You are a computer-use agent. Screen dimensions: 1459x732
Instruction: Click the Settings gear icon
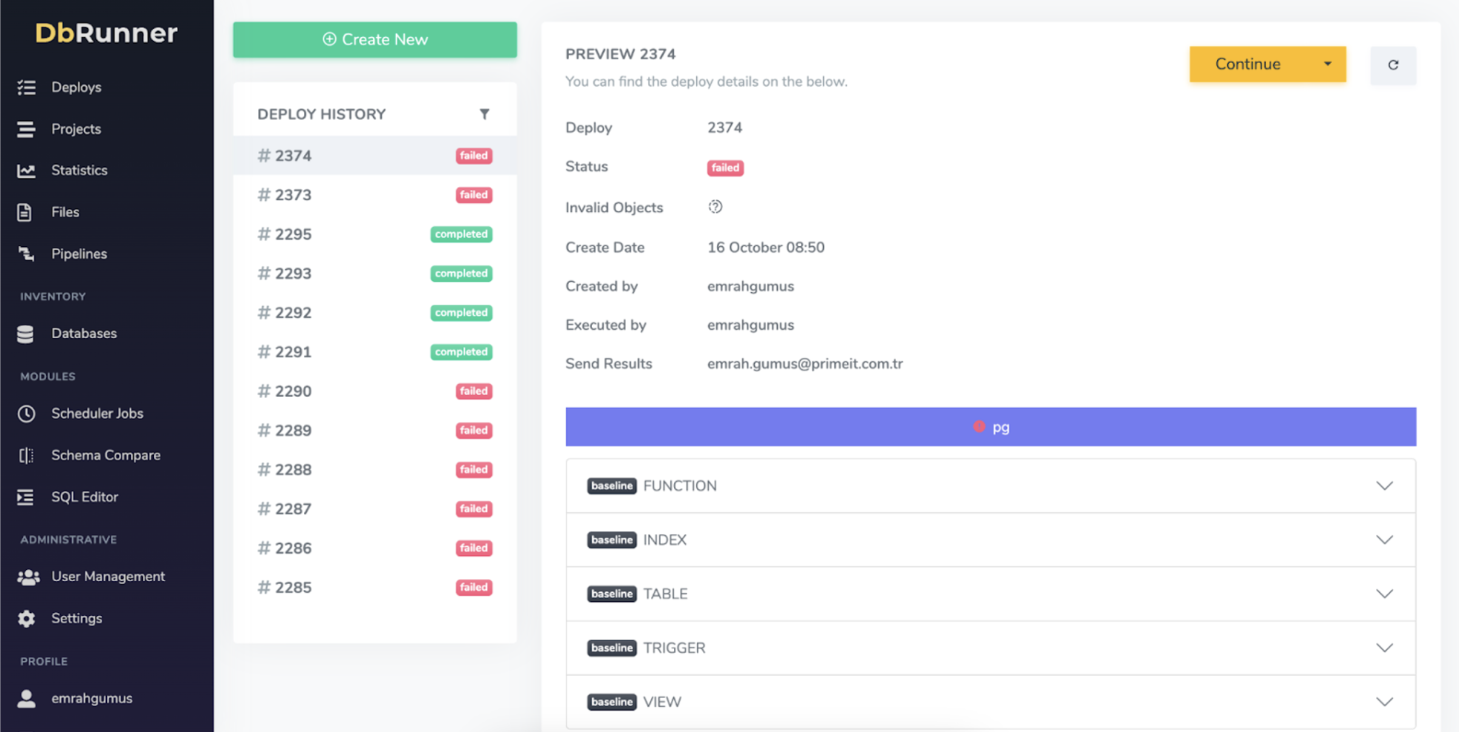point(27,619)
